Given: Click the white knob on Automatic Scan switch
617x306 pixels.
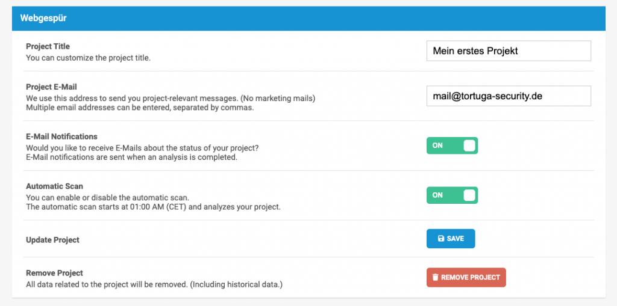Looking at the screenshot, I should 469,195.
